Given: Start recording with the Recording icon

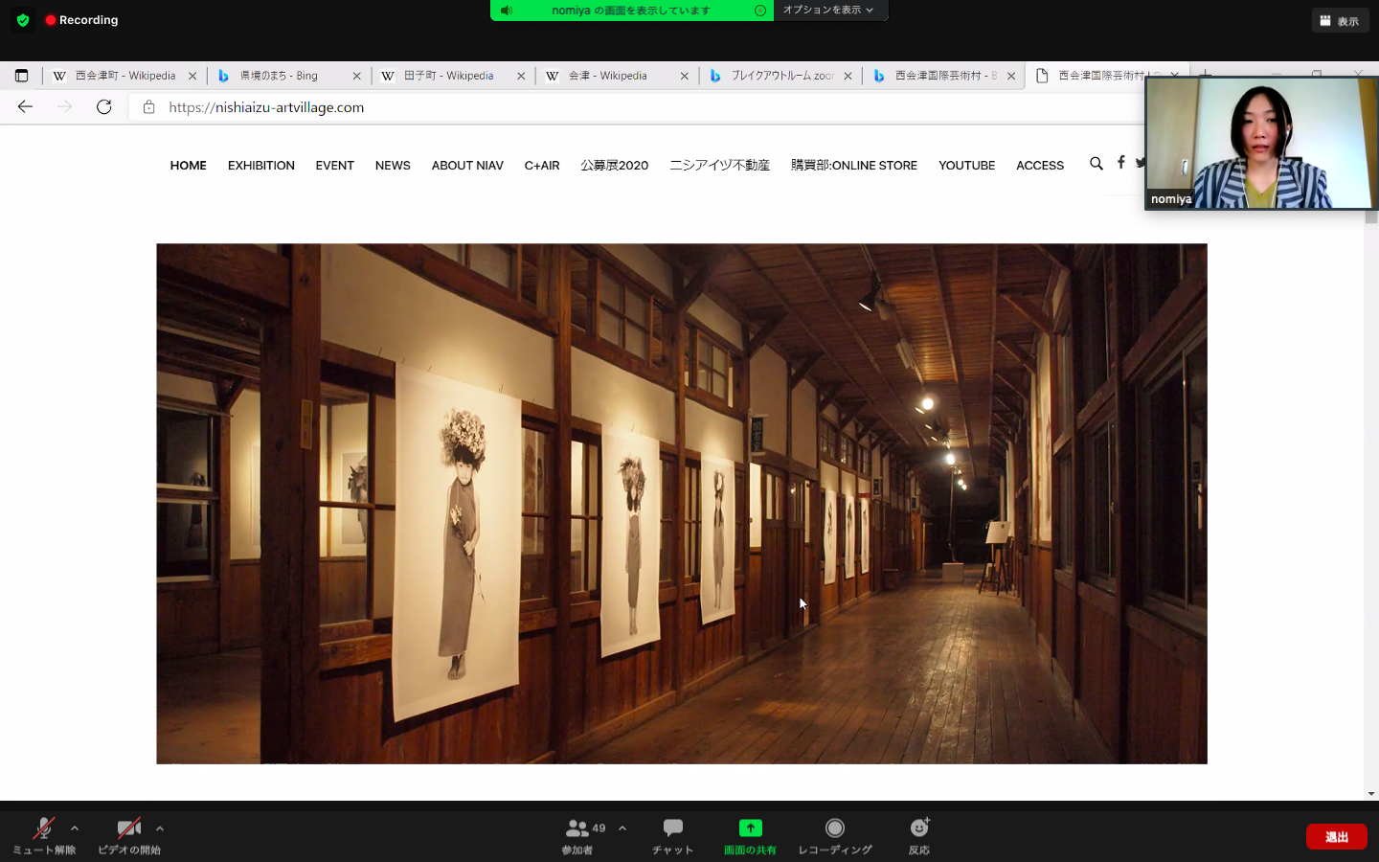Looking at the screenshot, I should coord(835,835).
